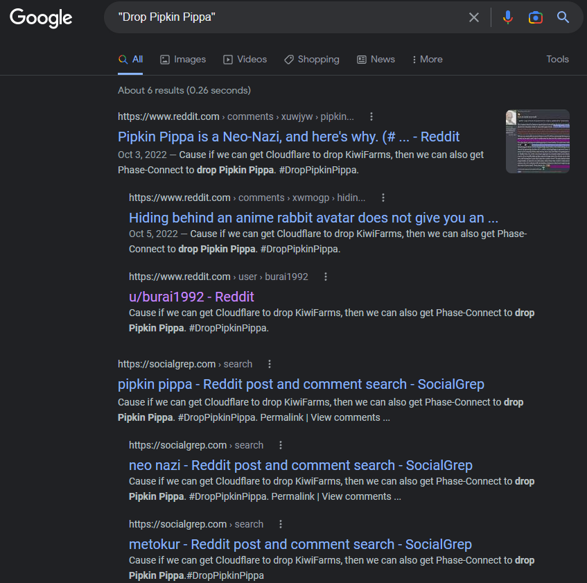Image resolution: width=587 pixels, height=583 pixels.
Task: Expand the More search categories menu
Action: (427, 59)
